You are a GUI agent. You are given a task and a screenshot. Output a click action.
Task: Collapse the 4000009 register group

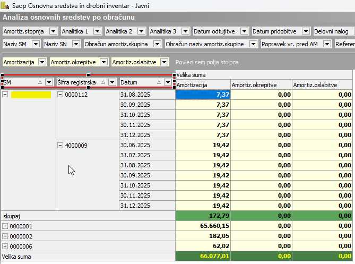click(60, 145)
